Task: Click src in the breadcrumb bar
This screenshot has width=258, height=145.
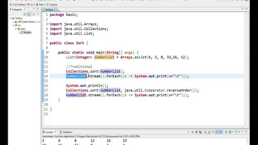Action: click(x=32, y=4)
